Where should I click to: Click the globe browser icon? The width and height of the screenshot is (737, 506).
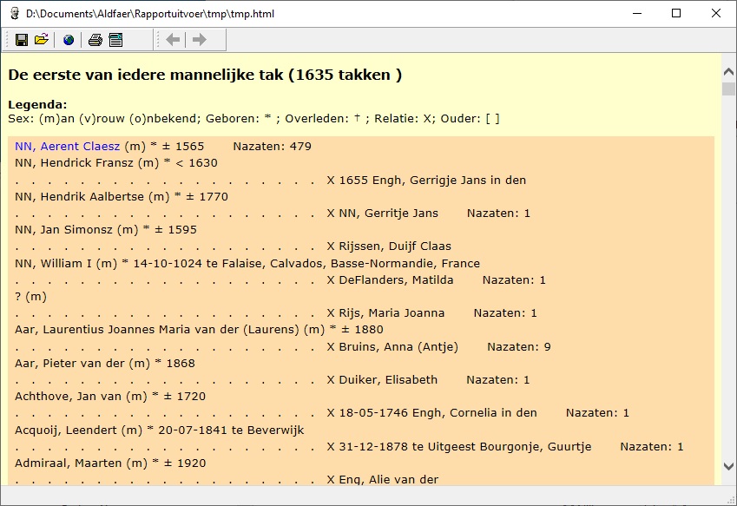pyautogui.click(x=69, y=40)
